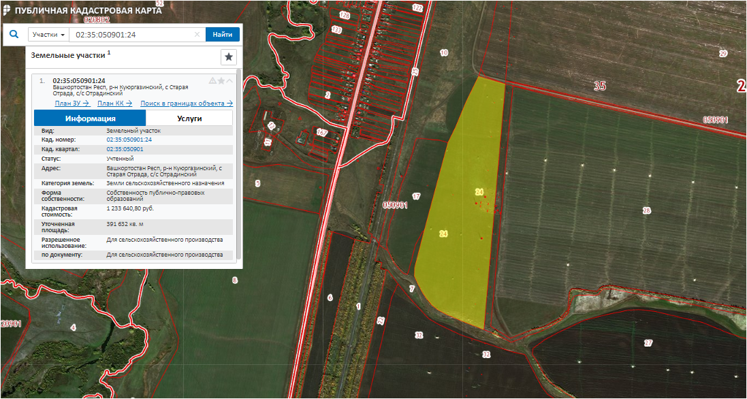
Task: Open the Кад. квартал link 02:35:050901
Action: [x=125, y=148]
